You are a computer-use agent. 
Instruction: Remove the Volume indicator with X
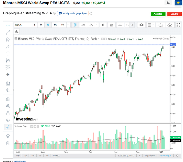[38, 126]
